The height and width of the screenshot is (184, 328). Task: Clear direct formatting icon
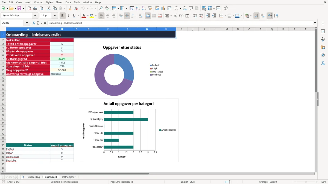coord(76,8)
